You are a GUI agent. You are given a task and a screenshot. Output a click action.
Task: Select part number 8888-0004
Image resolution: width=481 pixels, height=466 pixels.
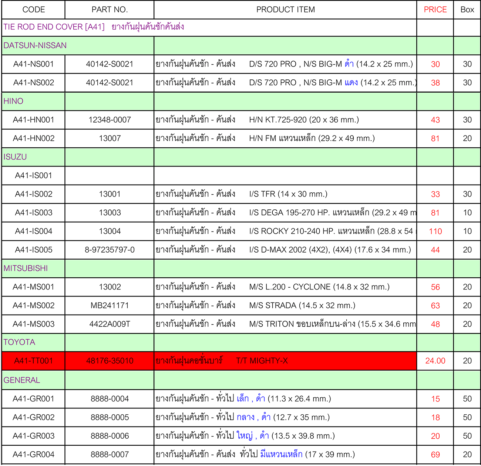click(110, 399)
